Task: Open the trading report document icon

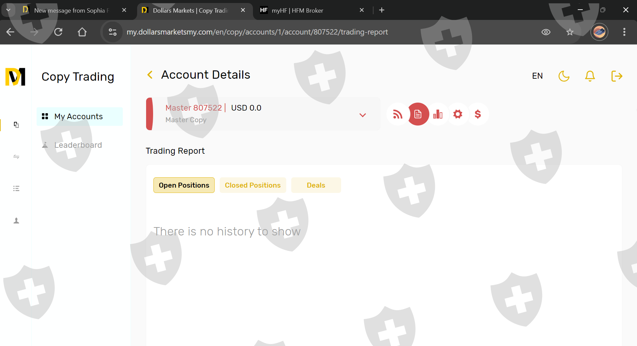Action: pyautogui.click(x=418, y=114)
